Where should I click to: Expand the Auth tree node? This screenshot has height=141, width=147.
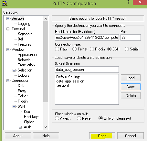(x=20, y=127)
